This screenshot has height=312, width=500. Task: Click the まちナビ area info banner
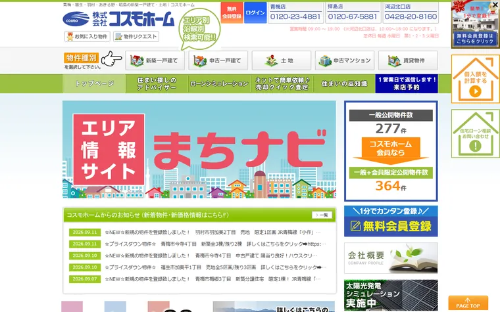pyautogui.click(x=199, y=150)
